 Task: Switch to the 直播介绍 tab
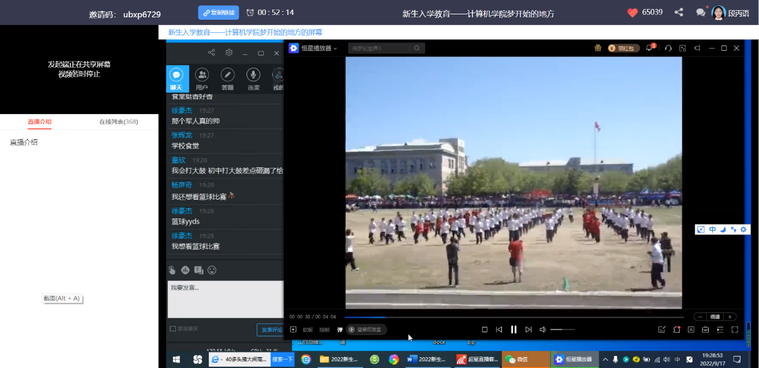[x=39, y=122]
